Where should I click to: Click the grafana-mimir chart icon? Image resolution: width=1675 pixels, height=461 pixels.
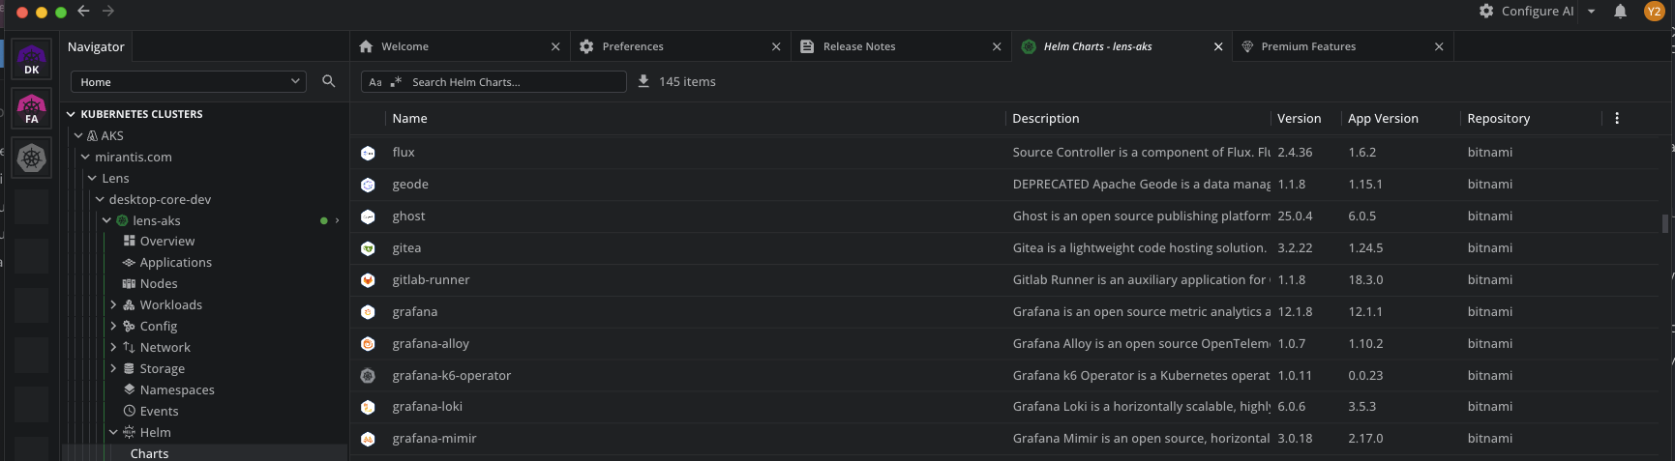click(368, 439)
